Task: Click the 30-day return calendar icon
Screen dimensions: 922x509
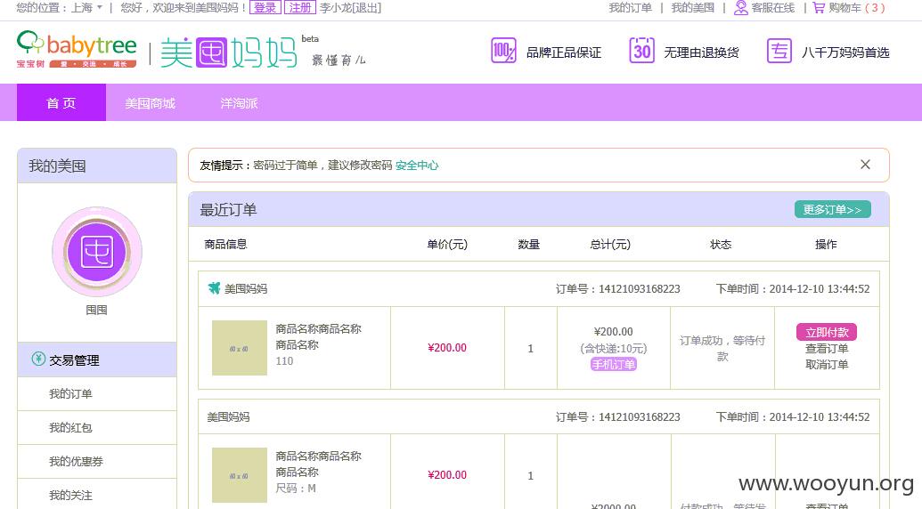Action: [x=641, y=50]
